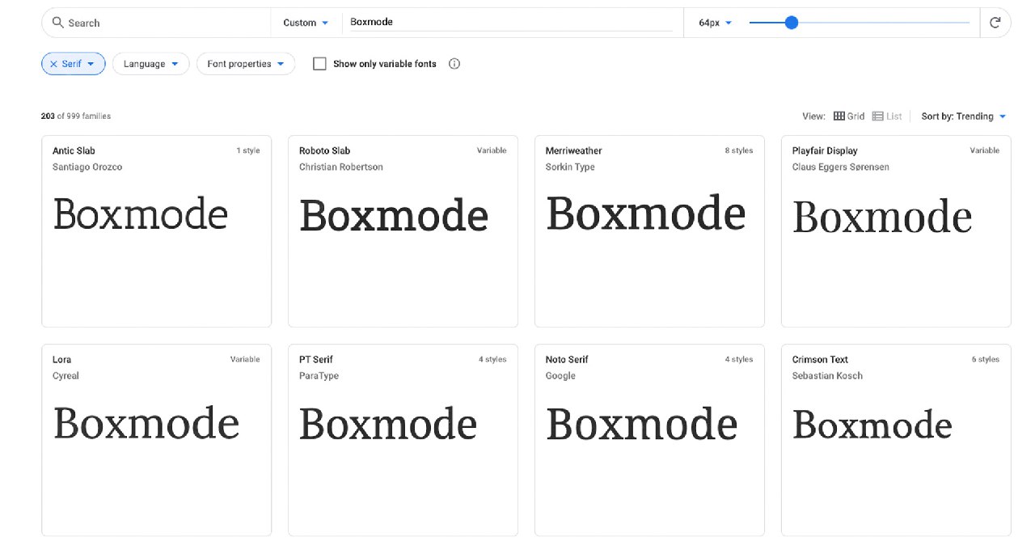Select the Playfair Display font card

(x=896, y=231)
